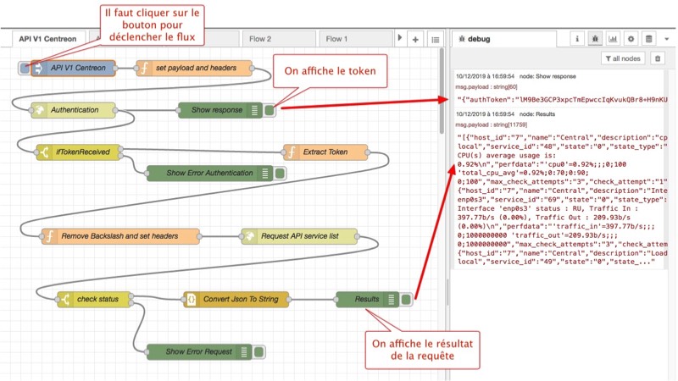The height and width of the screenshot is (381, 678).
Task: Switch to the Flow 1 tab
Action: pyautogui.click(x=336, y=39)
